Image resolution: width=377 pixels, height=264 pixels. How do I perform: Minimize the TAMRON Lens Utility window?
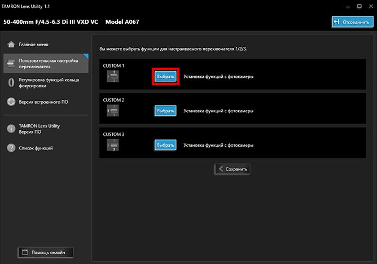tap(348, 6)
